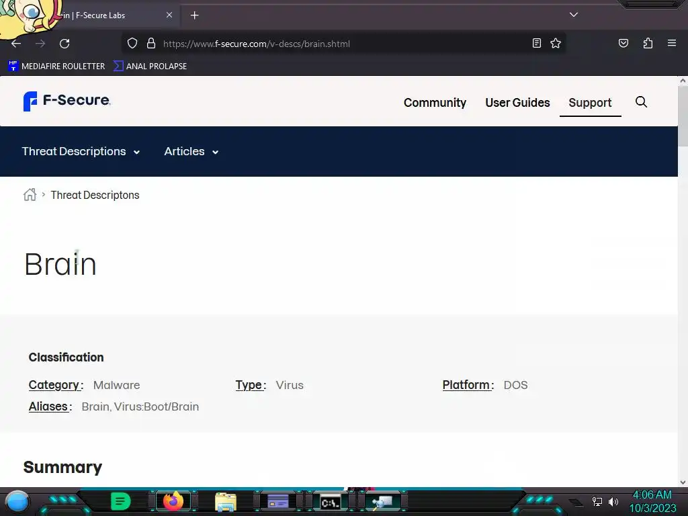Open Threat Descriptons breadcrumb link
The image size is (688, 516).
(95, 195)
